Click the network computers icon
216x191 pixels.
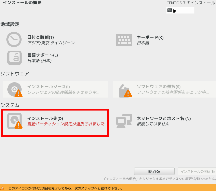tap(124, 121)
